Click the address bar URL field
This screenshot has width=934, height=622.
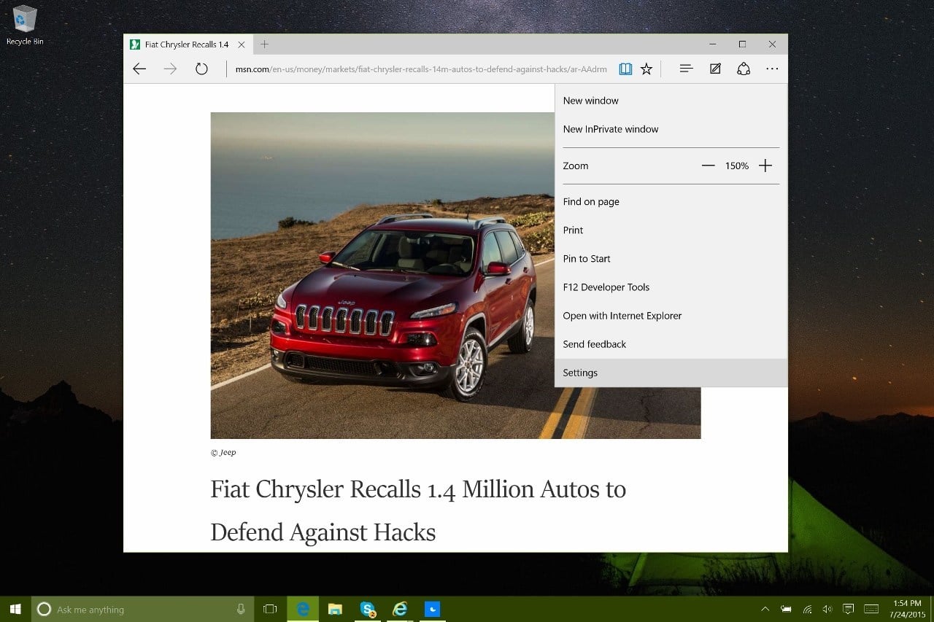(x=420, y=69)
